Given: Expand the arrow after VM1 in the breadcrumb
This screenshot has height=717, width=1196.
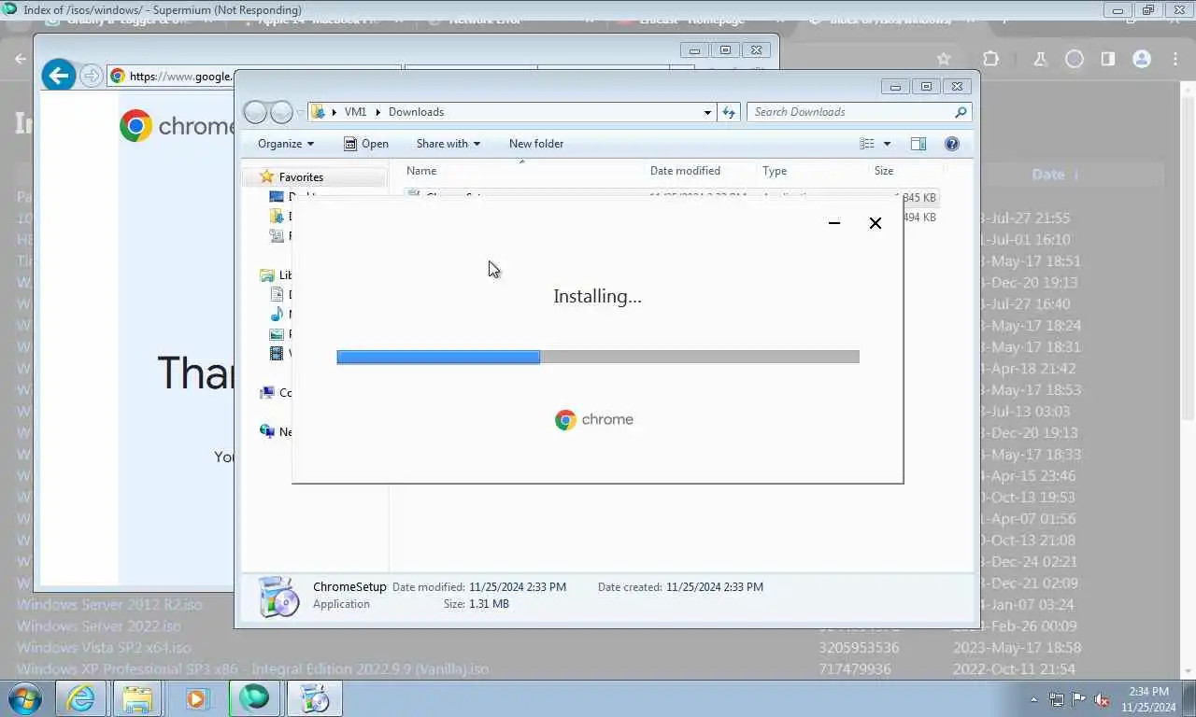Looking at the screenshot, I should (378, 112).
